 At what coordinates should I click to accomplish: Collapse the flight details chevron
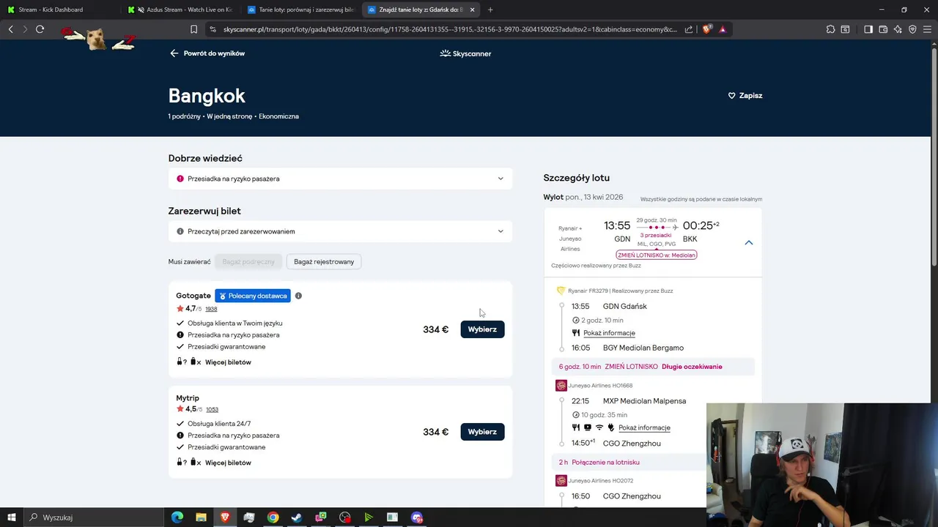tap(748, 242)
